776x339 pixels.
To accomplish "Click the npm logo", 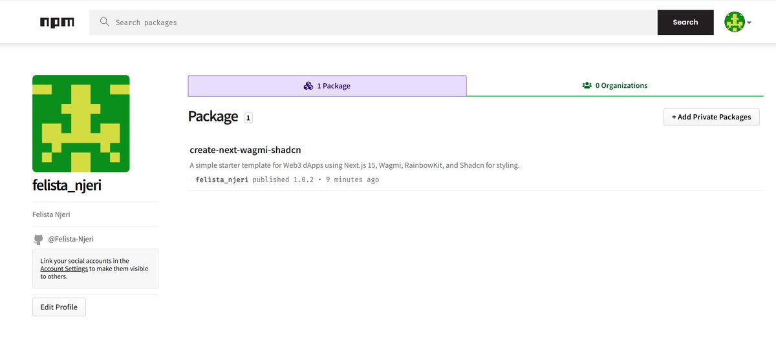I will (x=57, y=22).
